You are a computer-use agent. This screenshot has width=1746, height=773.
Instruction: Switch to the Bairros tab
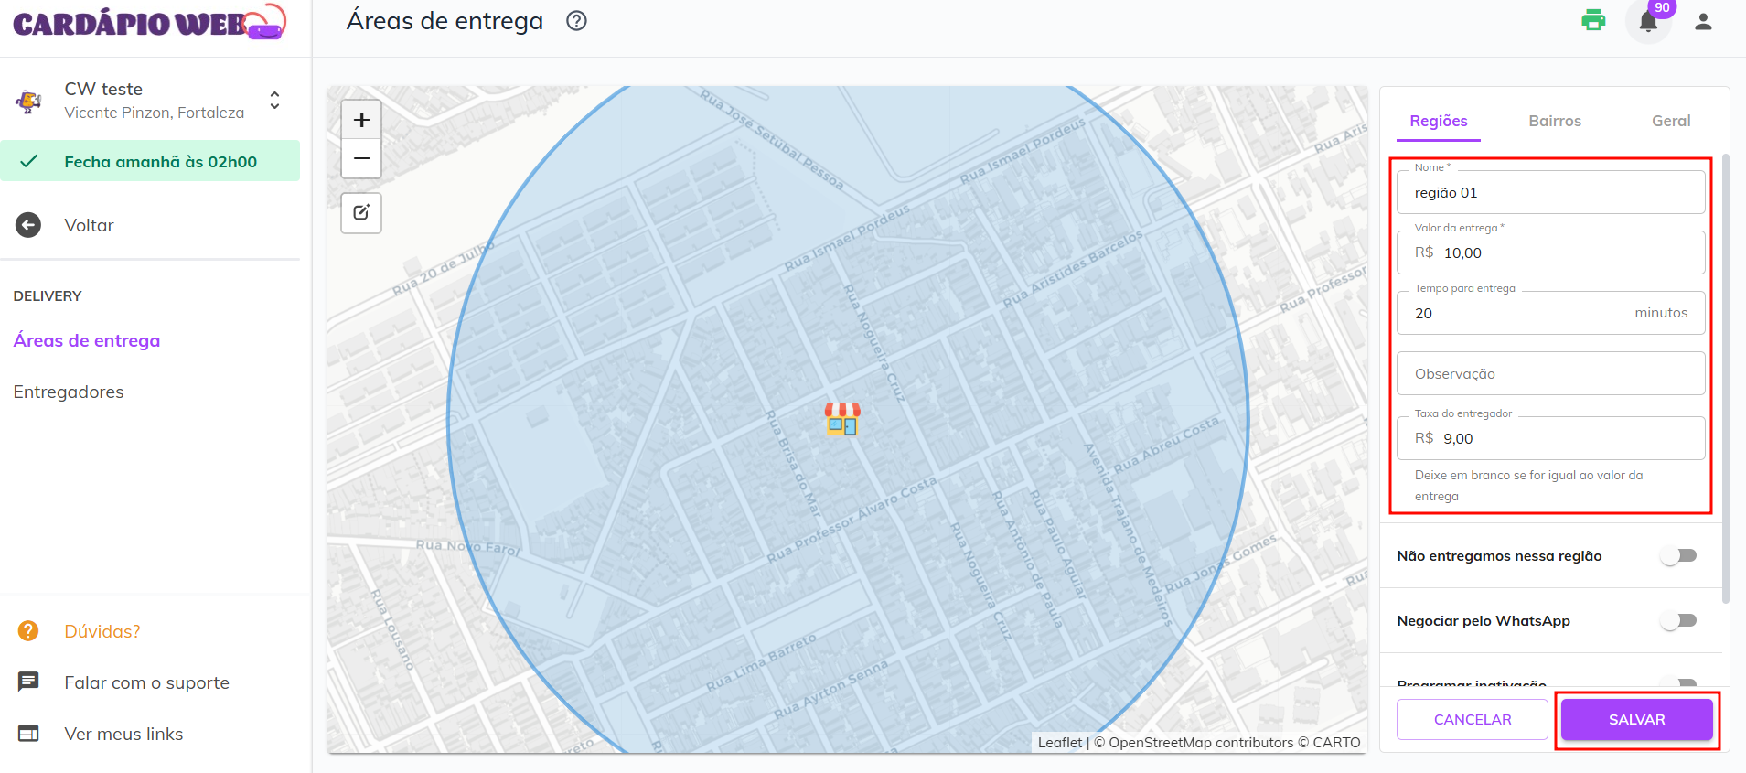(1554, 121)
